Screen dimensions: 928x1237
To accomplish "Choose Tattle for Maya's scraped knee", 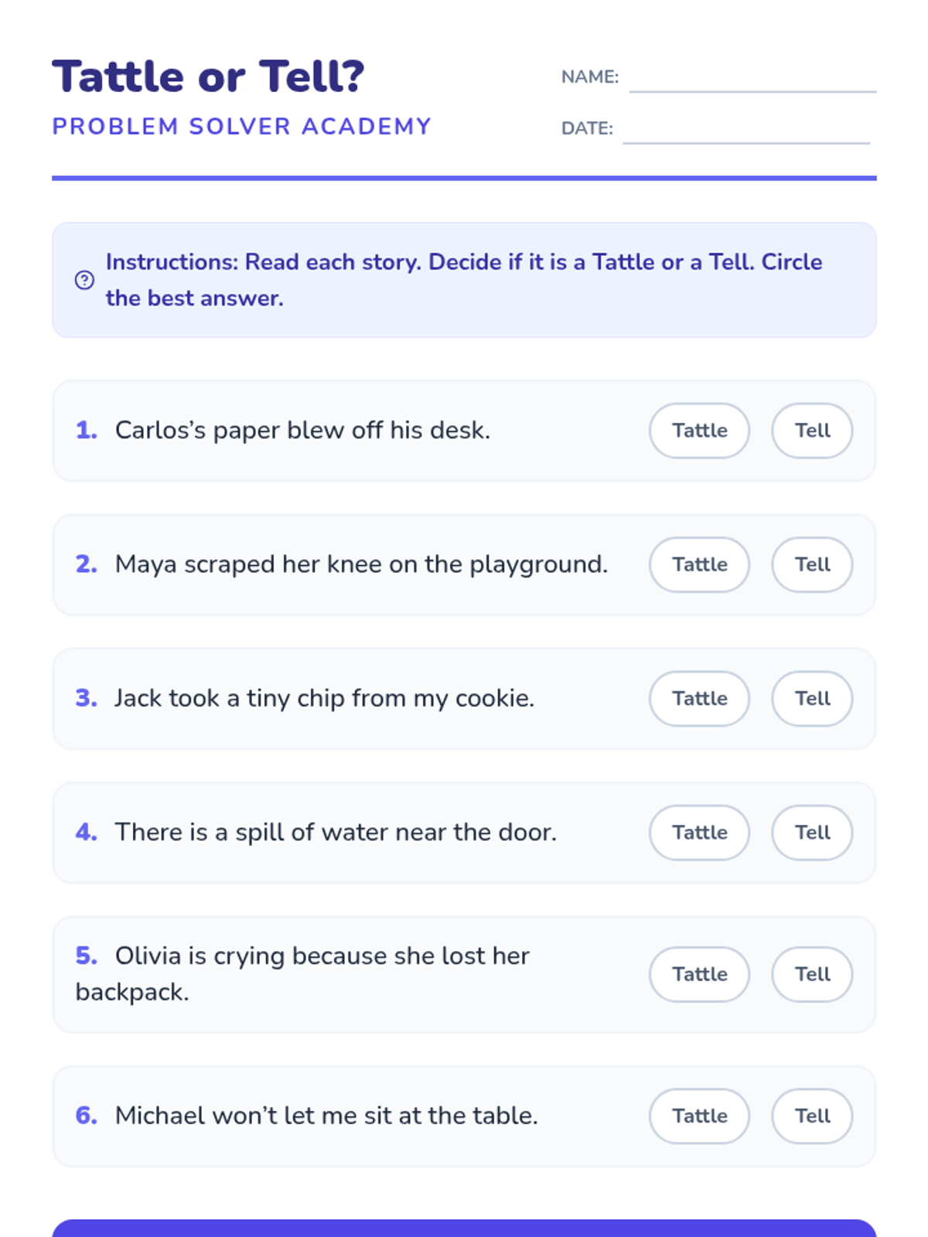I will pyautogui.click(x=699, y=564).
